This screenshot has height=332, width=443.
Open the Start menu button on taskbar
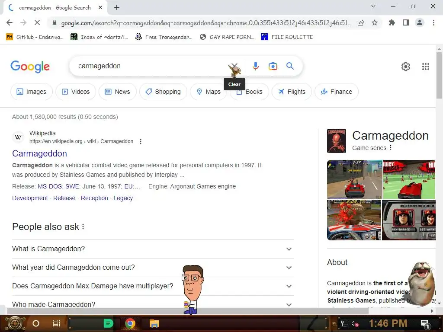(15, 323)
